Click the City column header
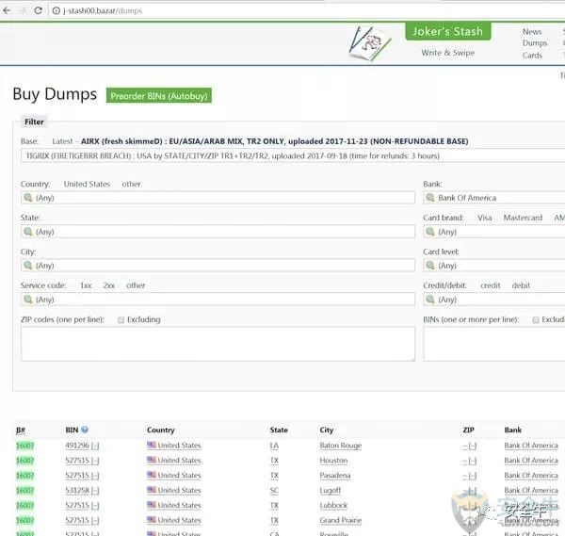This screenshot has width=565, height=536. pyautogui.click(x=327, y=430)
